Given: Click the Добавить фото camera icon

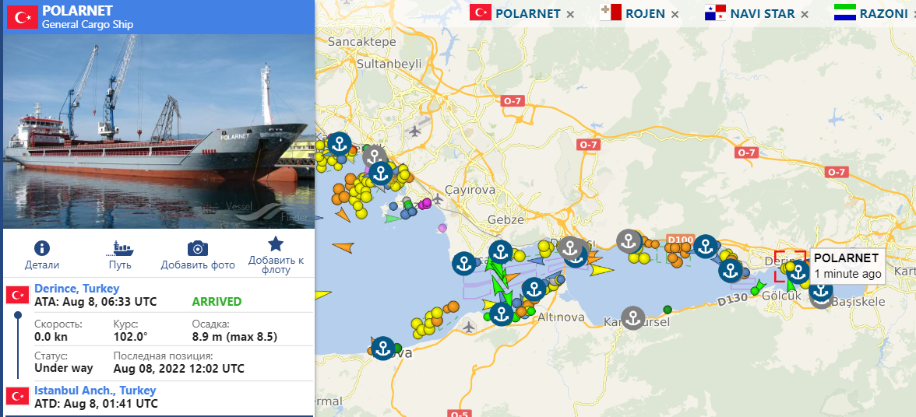Looking at the screenshot, I should pyautogui.click(x=198, y=248).
